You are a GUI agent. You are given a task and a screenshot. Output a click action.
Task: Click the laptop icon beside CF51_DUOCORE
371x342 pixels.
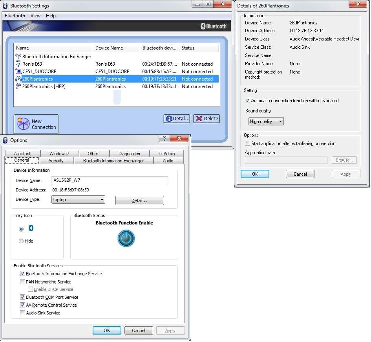click(x=18, y=71)
